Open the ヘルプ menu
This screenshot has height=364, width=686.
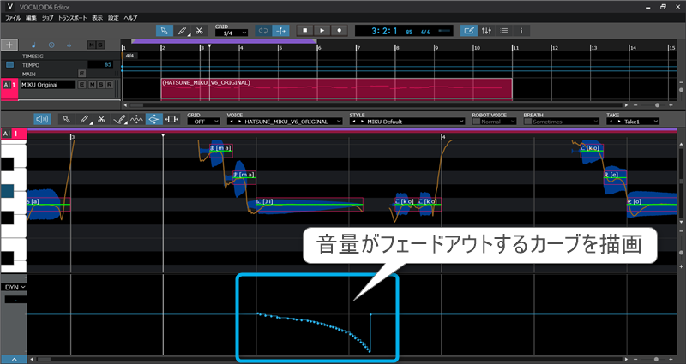click(130, 18)
